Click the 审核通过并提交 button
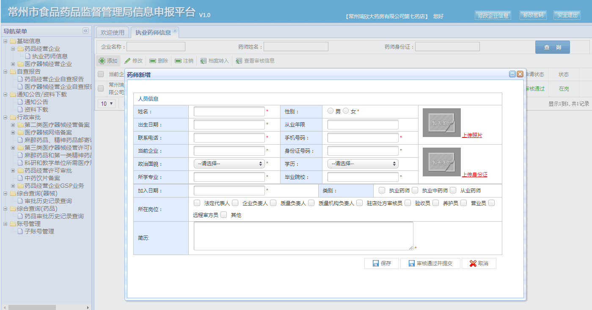The height and width of the screenshot is (310, 592). 430,263
